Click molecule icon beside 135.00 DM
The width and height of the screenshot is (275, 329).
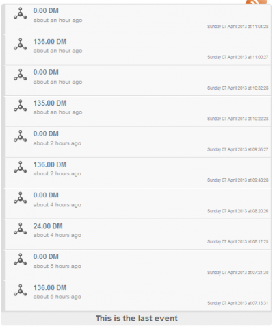(21, 106)
